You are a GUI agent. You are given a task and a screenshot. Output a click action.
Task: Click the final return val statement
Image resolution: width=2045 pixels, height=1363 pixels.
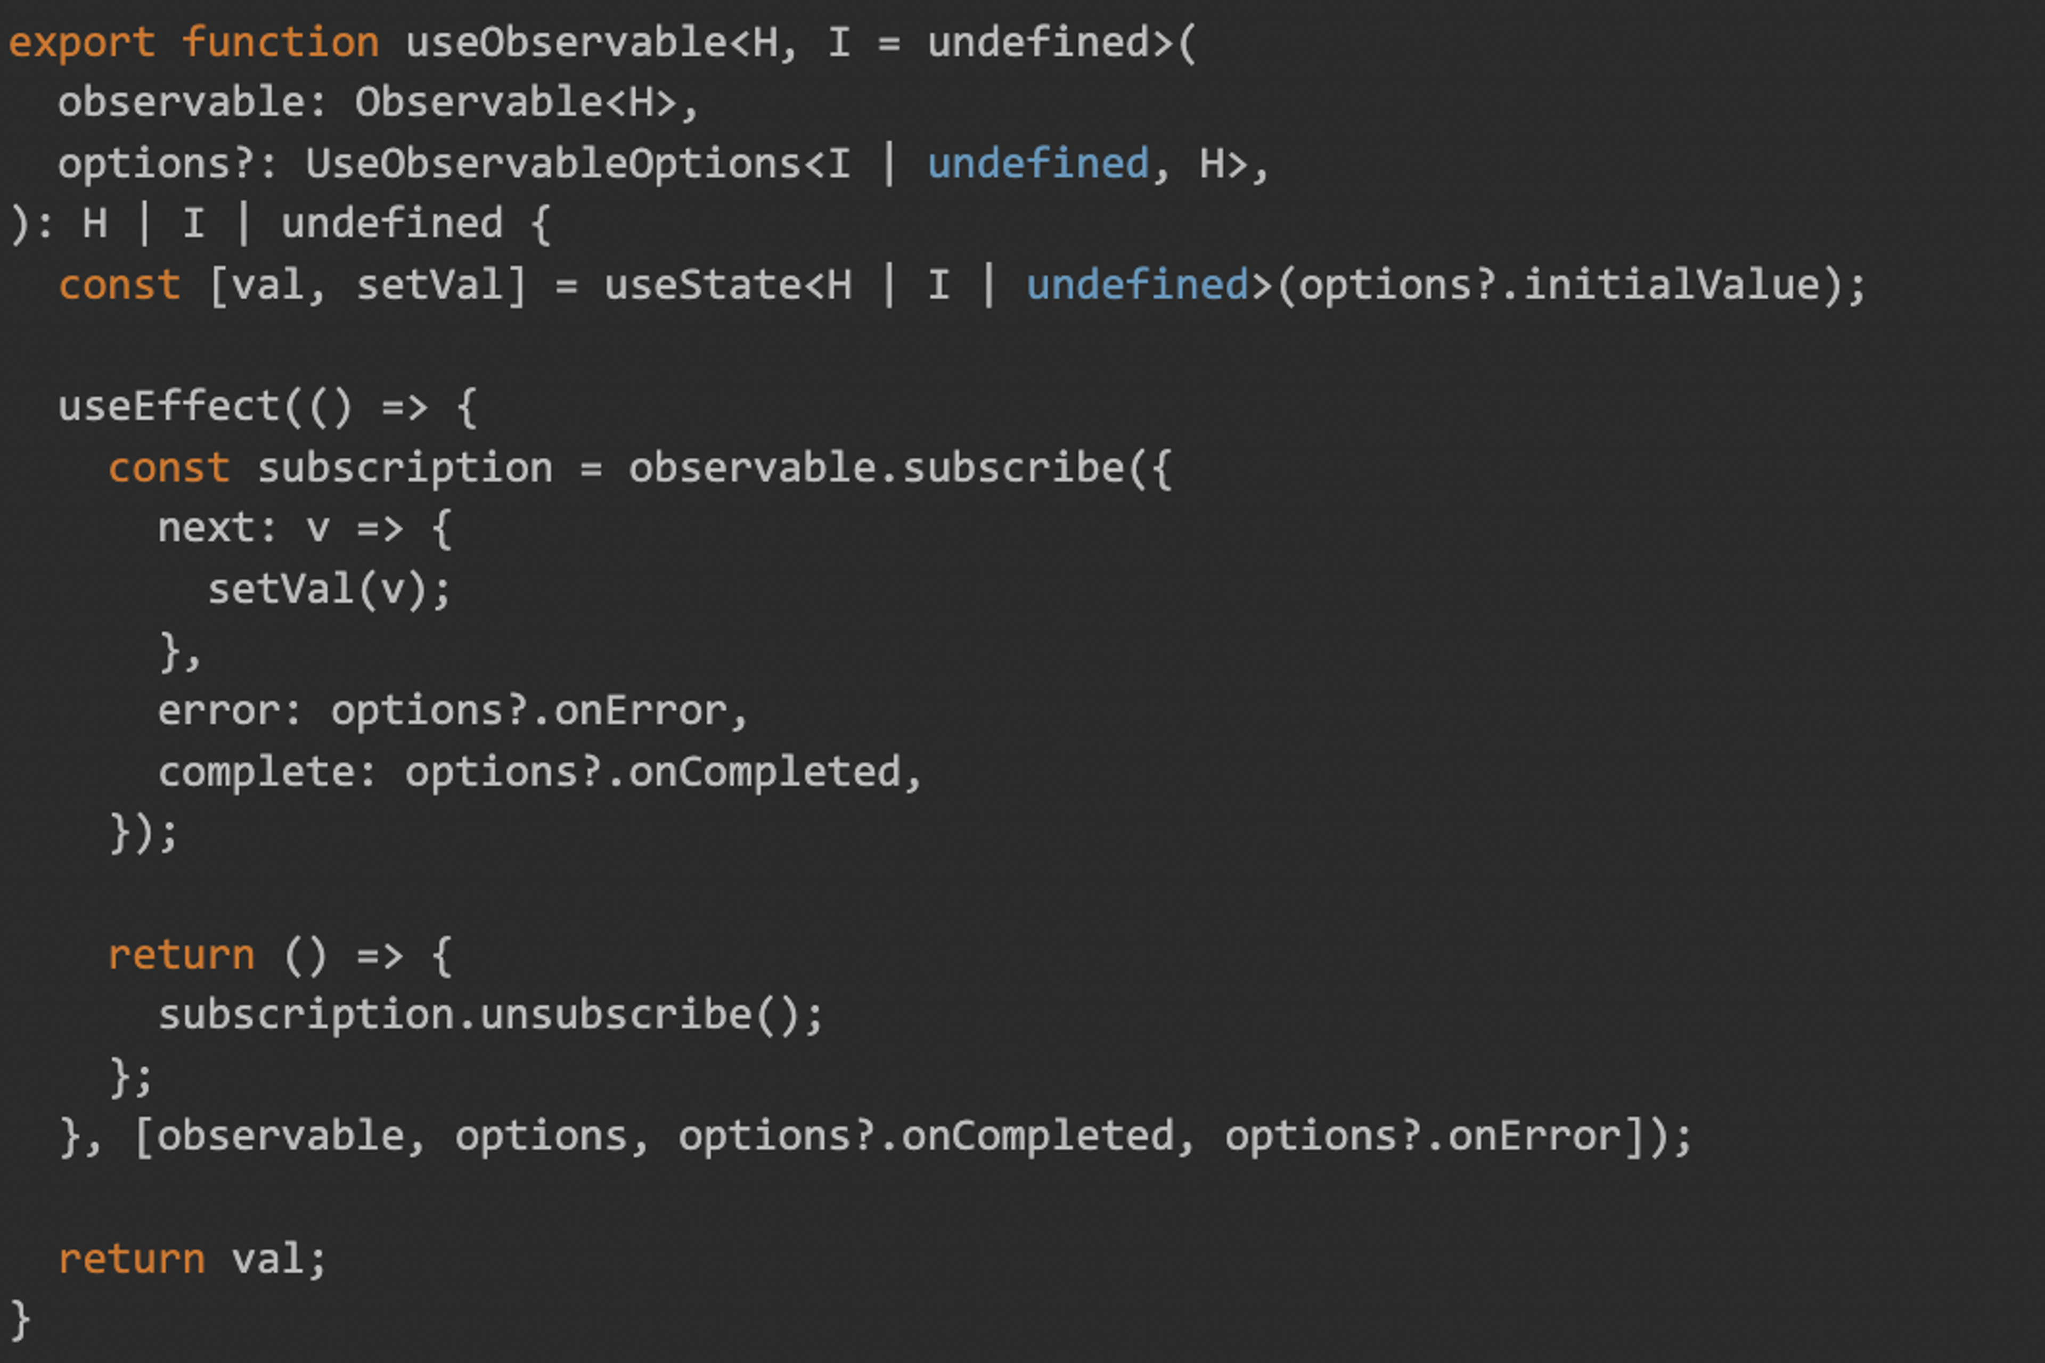click(x=192, y=1259)
